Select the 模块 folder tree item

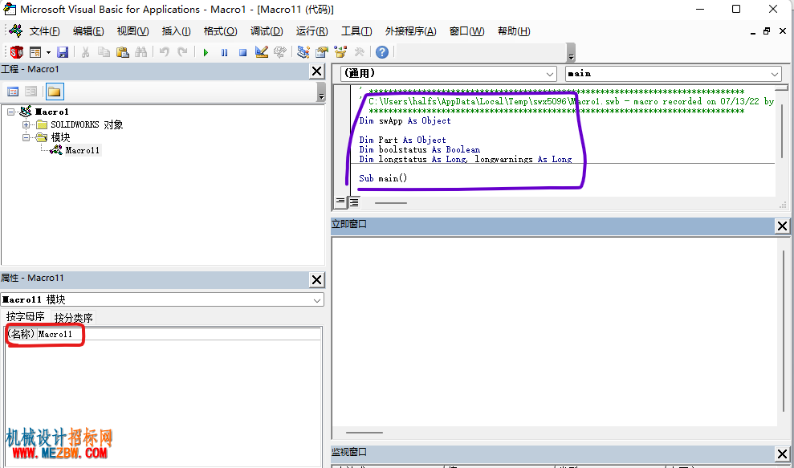[x=60, y=137]
